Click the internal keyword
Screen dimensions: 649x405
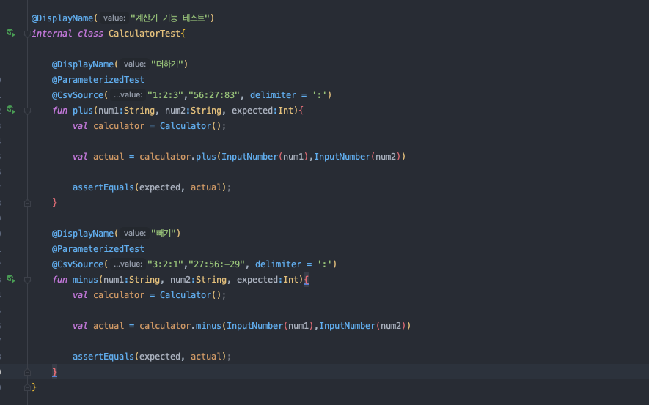pyautogui.click(x=52, y=34)
